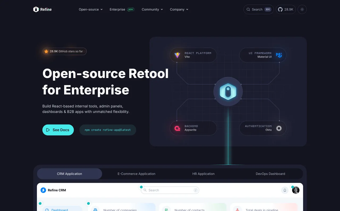This screenshot has height=211, width=340.
Task: Expand the Community navigation dropdown
Action: 152,9
